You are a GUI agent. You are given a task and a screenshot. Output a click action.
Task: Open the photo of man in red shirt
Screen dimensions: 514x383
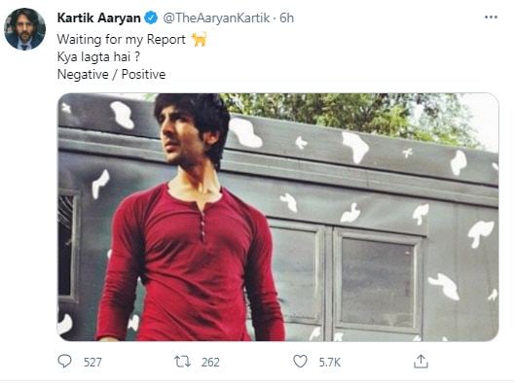pos(278,217)
